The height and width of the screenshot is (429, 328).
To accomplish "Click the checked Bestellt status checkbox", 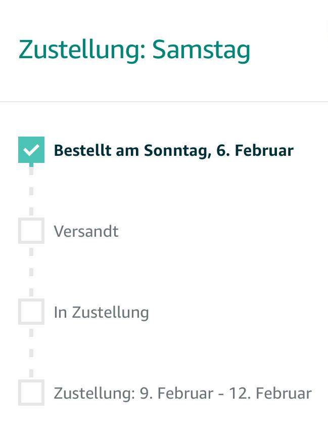I will coord(31,150).
